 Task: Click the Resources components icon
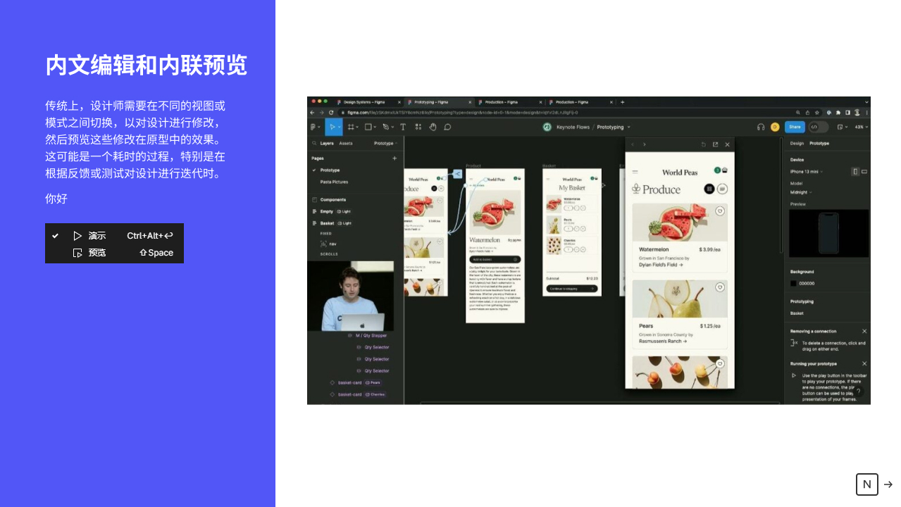tap(418, 127)
